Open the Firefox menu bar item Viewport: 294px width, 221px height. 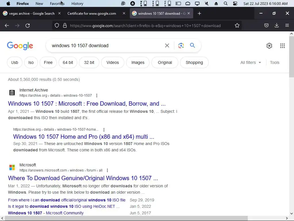[x=23, y=3]
